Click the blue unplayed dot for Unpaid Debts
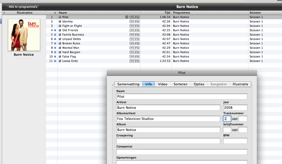This screenshot has height=164, width=282. [55, 39]
